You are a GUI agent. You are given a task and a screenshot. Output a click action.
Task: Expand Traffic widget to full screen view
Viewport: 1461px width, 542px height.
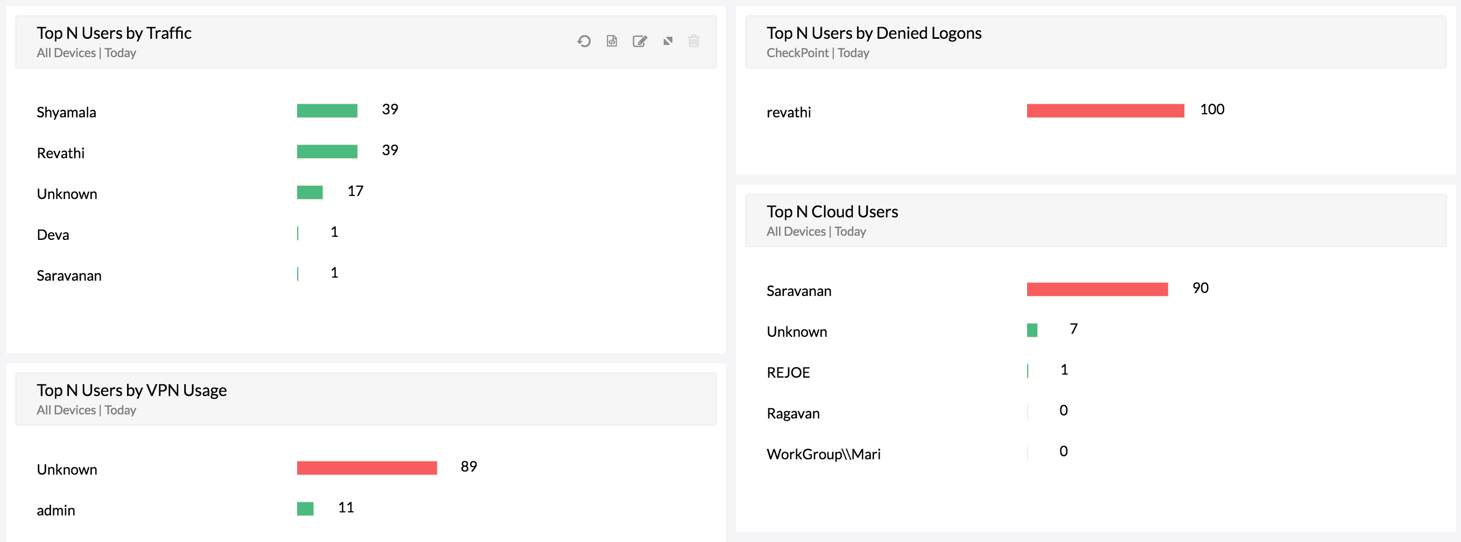pos(668,41)
